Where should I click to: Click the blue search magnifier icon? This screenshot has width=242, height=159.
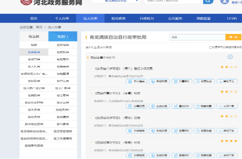pyautogui.click(x=208, y=1)
